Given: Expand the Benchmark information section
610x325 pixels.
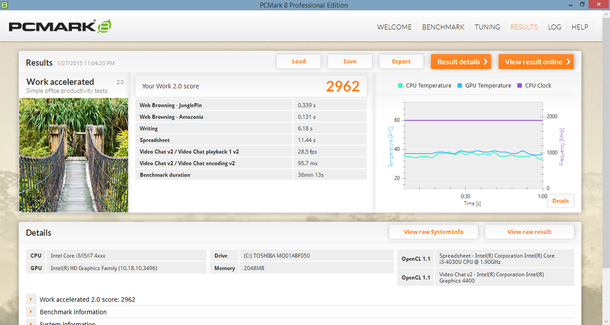Looking at the screenshot, I should (x=31, y=312).
